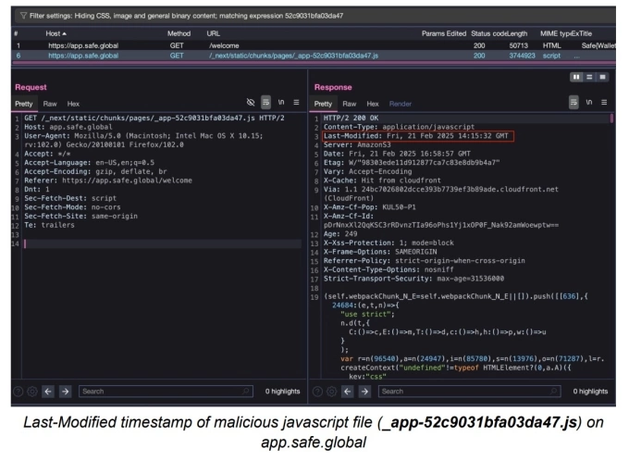This screenshot has width=629, height=461.
Task: Open the Render tab in Response panel
Action: 401,104
